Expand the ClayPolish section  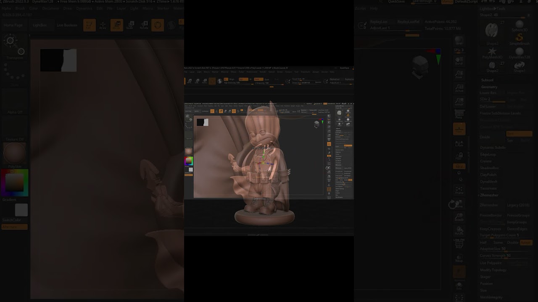click(x=488, y=174)
